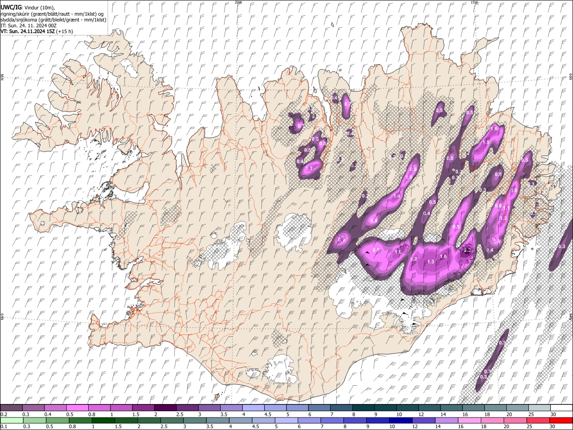Click the 'IT: Sun. 24. 11. 2024 00Z' line
The image size is (573, 430).
tap(29, 26)
